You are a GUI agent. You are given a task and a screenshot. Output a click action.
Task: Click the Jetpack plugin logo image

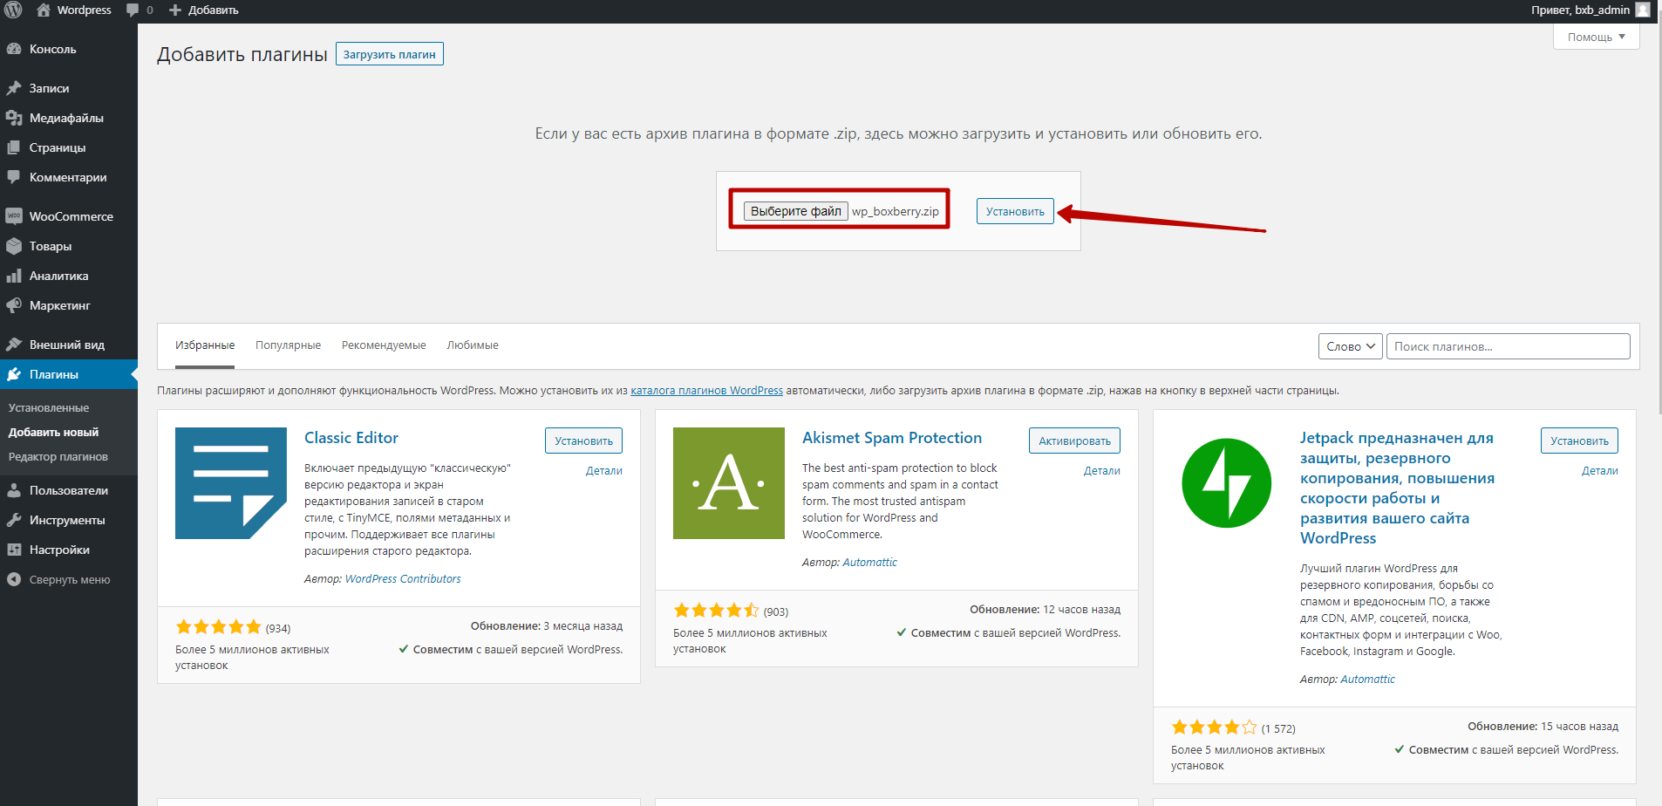pyautogui.click(x=1227, y=483)
